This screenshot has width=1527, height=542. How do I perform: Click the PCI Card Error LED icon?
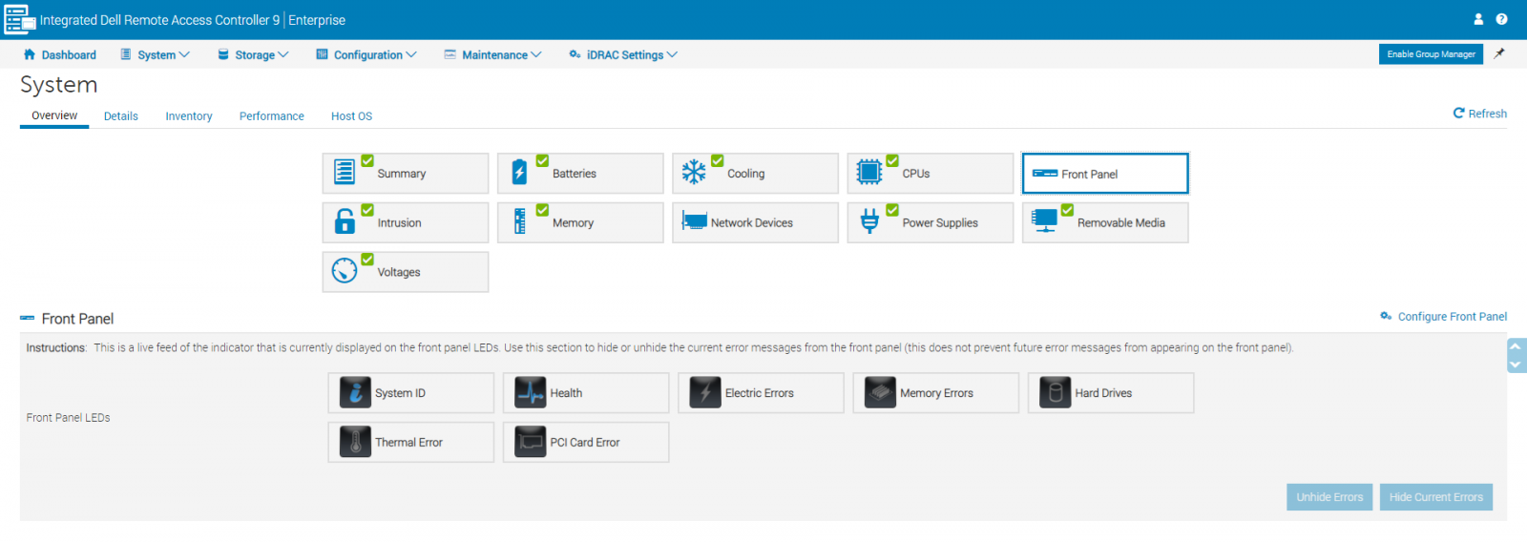coord(531,442)
